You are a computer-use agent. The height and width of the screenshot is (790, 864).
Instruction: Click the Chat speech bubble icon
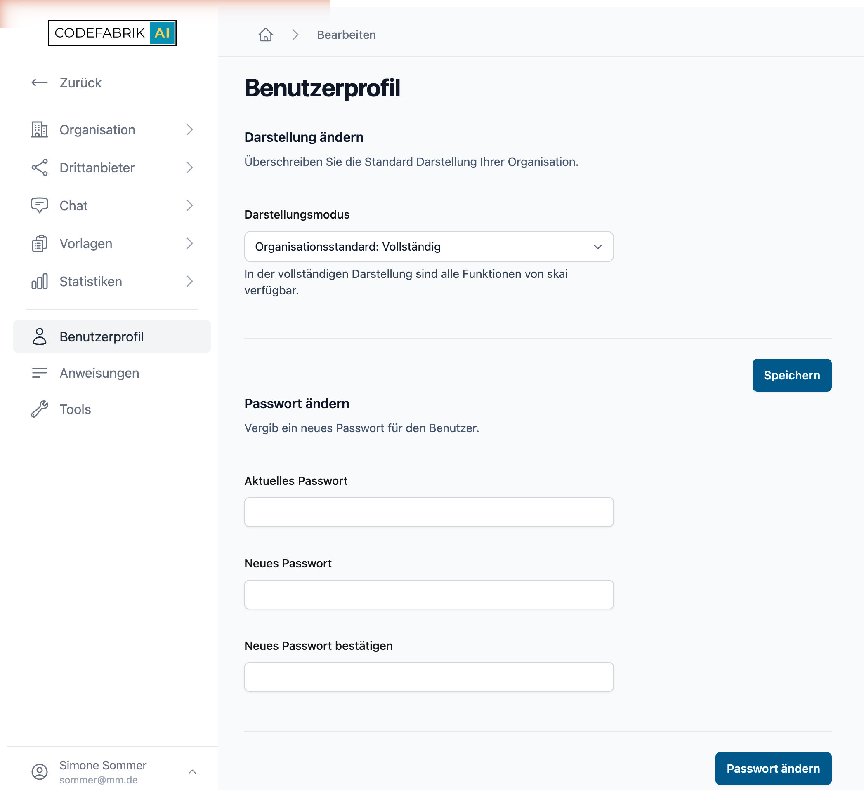click(40, 205)
